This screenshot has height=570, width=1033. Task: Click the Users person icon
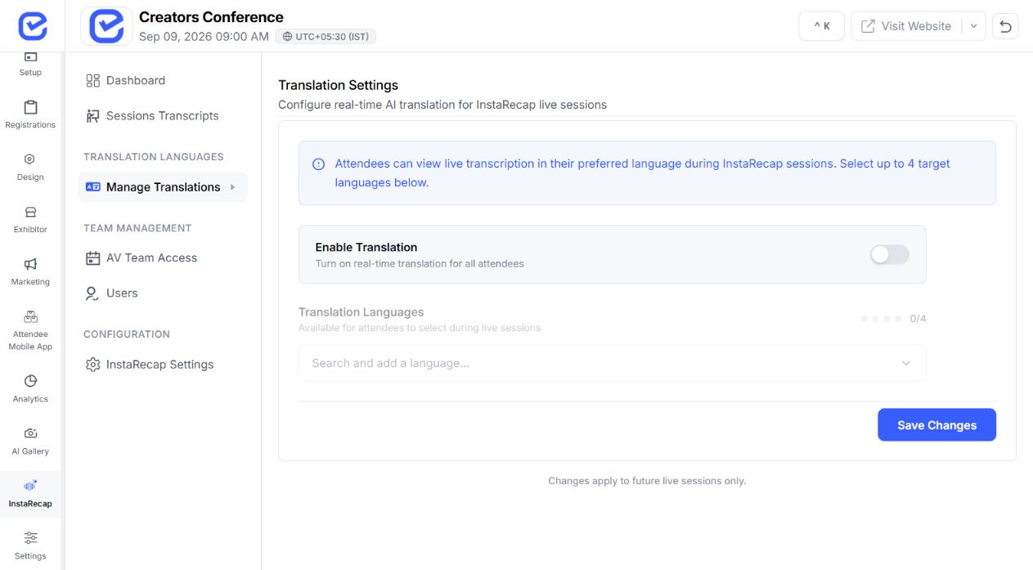(92, 293)
